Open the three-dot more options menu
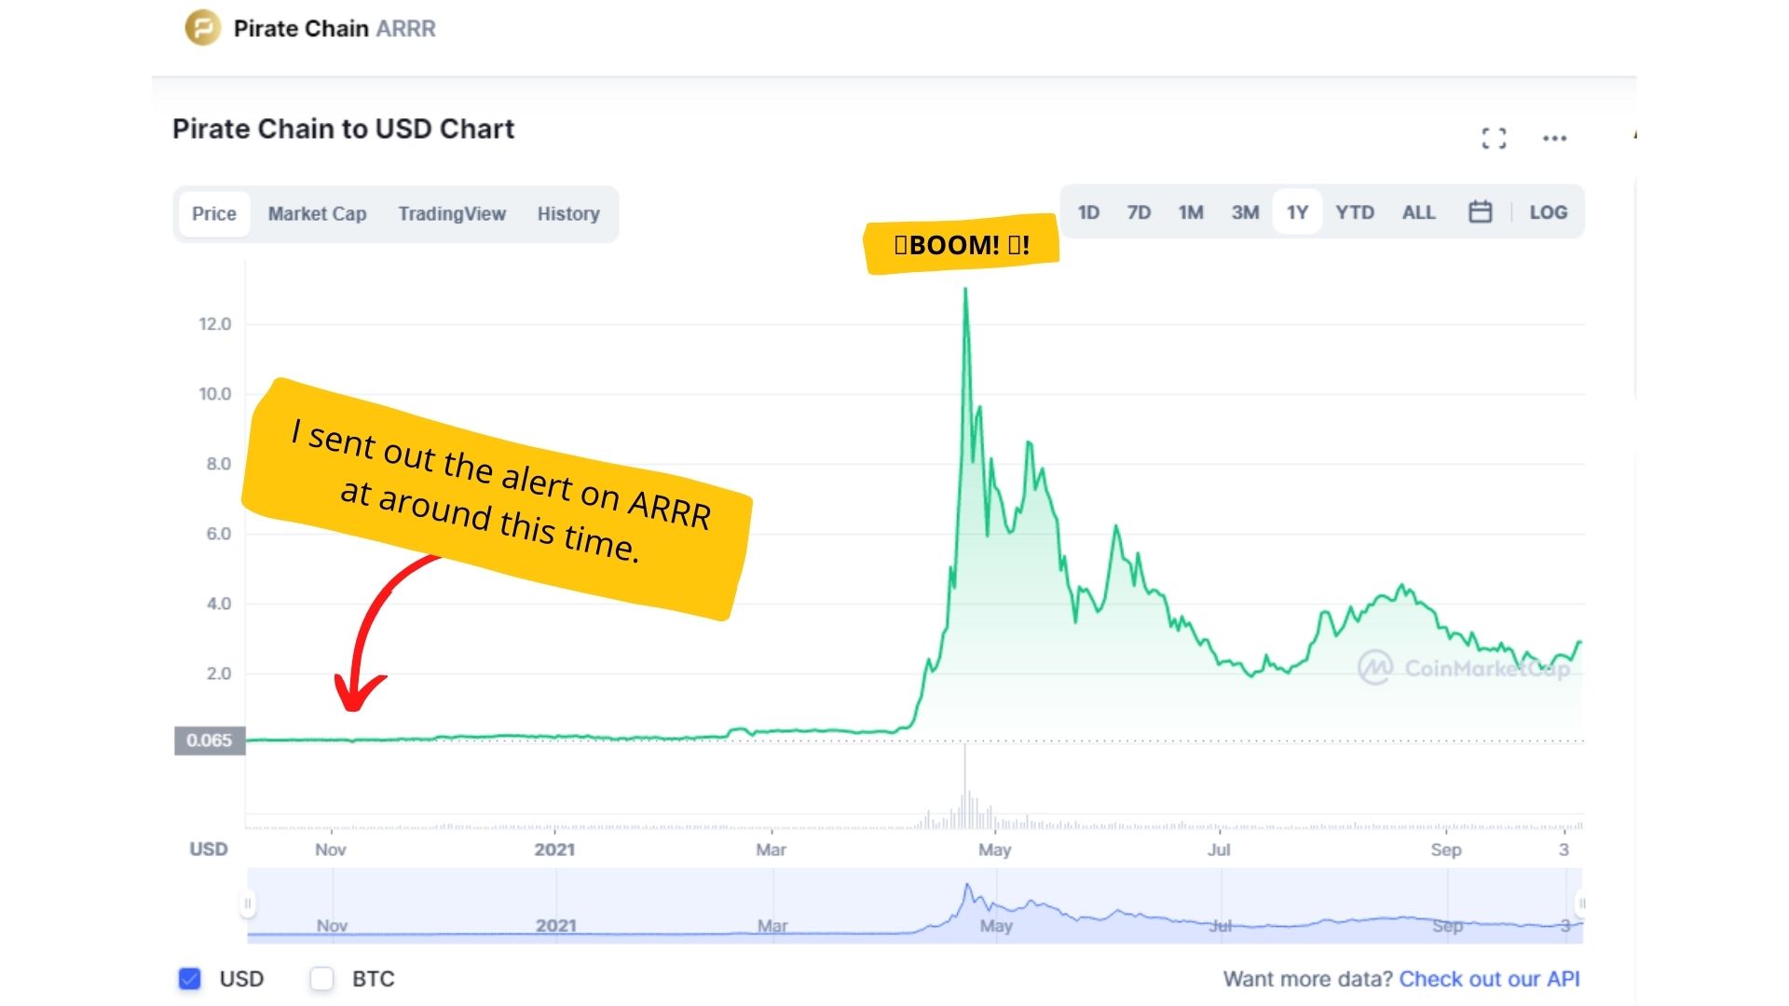 (1554, 139)
